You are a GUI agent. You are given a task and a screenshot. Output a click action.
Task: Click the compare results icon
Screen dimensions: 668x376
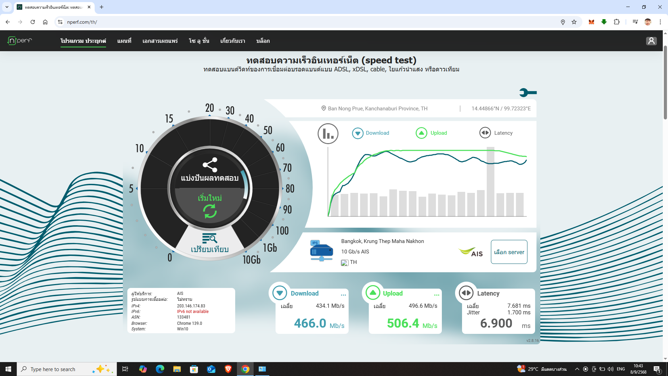210,239
